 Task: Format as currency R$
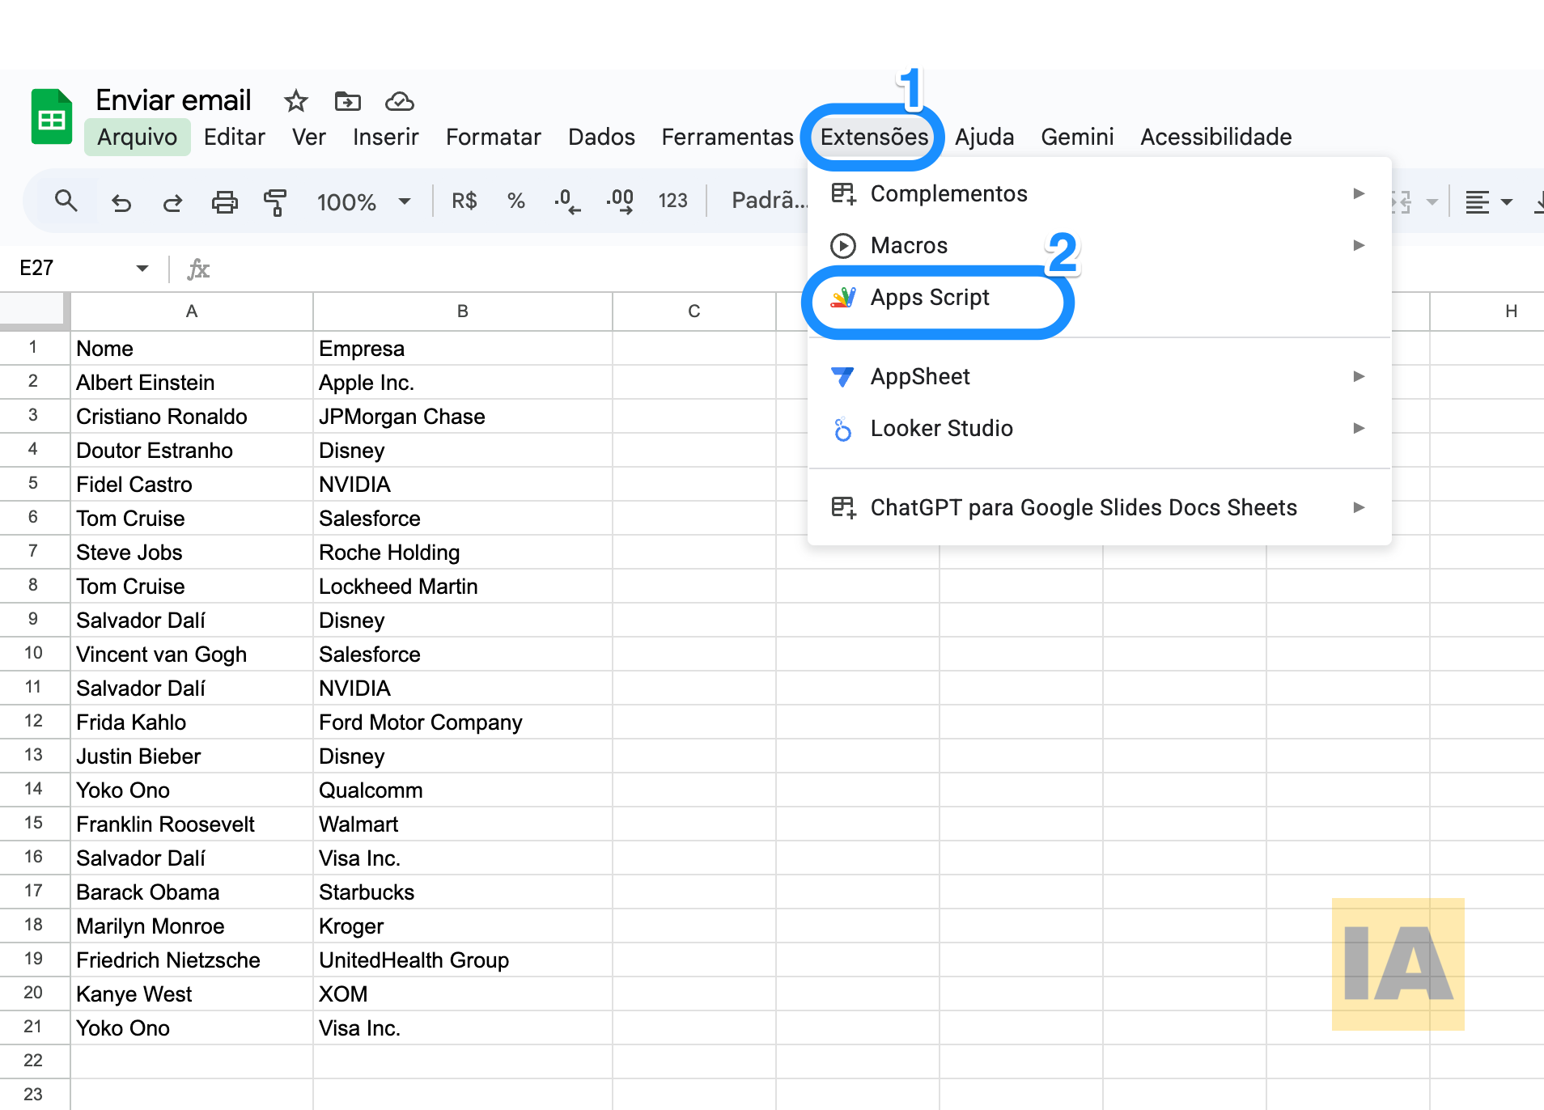point(464,201)
